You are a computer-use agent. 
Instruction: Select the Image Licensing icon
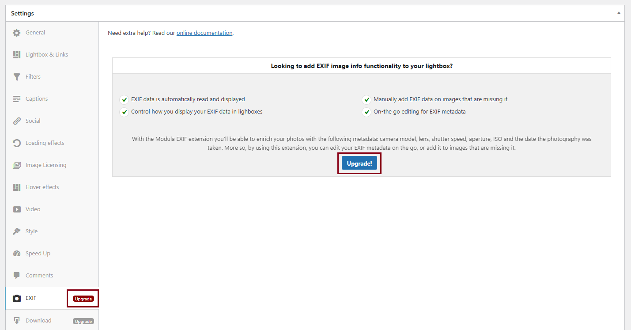click(17, 165)
